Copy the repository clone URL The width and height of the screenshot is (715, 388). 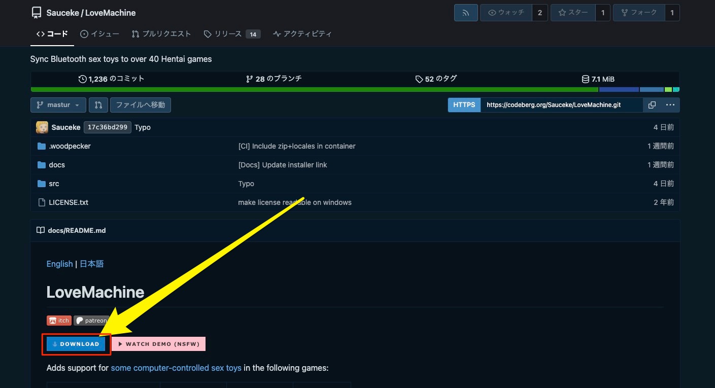[652, 105]
